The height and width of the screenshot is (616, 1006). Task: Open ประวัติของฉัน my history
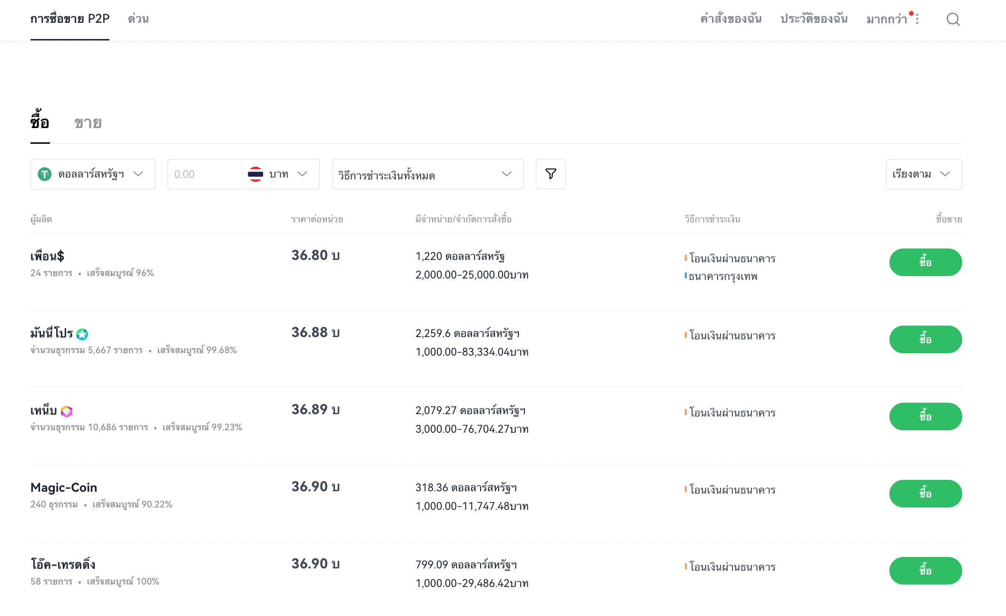point(814,19)
